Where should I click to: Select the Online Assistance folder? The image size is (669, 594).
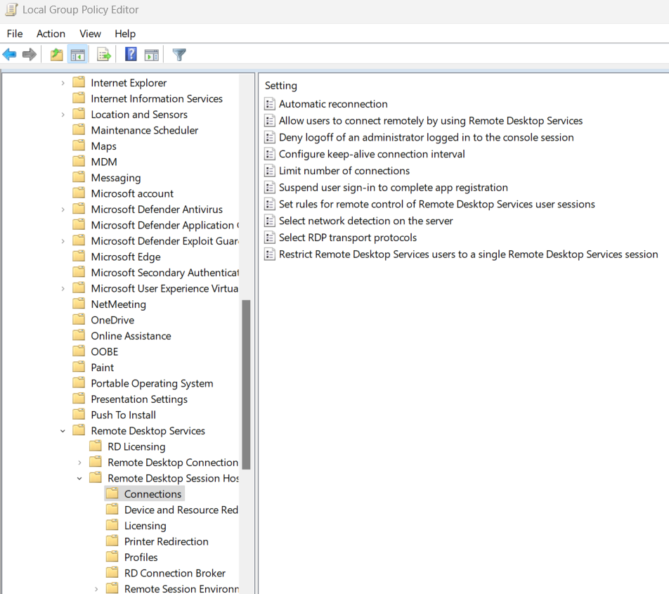[x=131, y=336]
